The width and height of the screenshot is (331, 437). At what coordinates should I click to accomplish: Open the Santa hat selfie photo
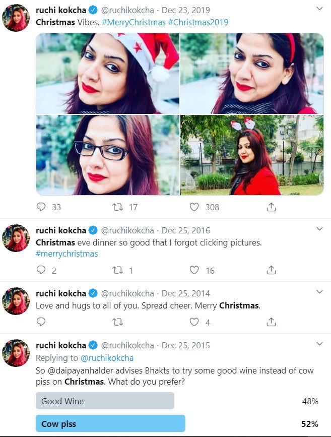(107, 74)
